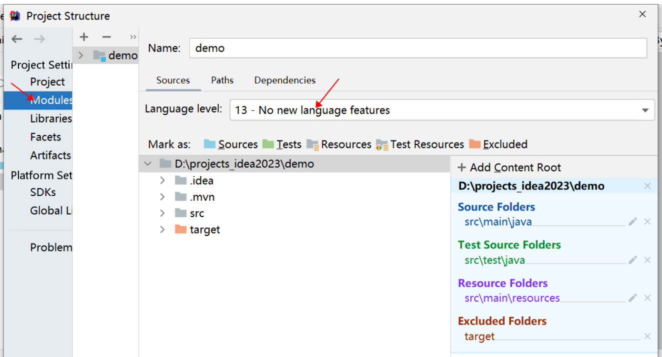Mark folder as Excluded
The width and height of the screenshot is (662, 357).
pyautogui.click(x=498, y=144)
